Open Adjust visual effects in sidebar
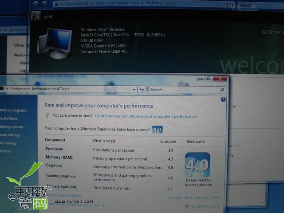The height and width of the screenshot is (213, 284). (x=9, y=118)
